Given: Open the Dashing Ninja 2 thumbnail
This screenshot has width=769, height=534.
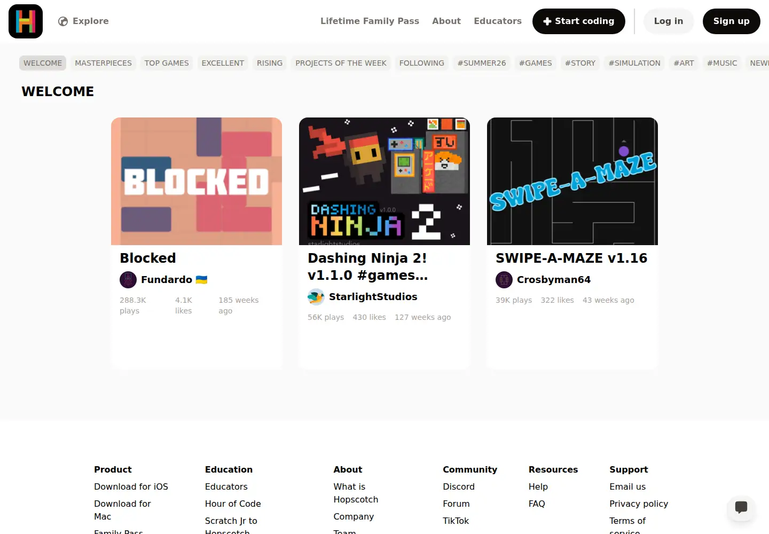Looking at the screenshot, I should point(384,181).
